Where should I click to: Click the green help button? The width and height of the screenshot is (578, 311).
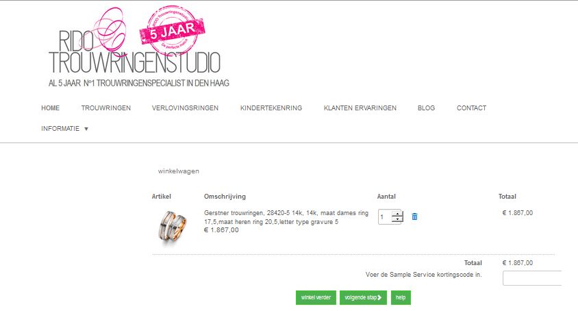(401, 298)
